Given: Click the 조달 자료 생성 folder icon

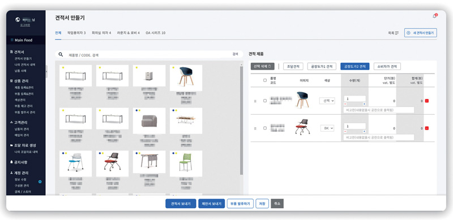Looking at the screenshot, I should 11,145.
